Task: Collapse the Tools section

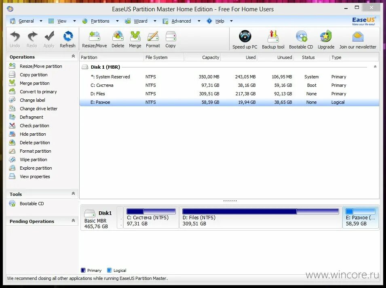Action: [74, 193]
